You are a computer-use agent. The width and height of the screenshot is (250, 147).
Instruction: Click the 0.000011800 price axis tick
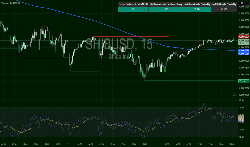[x=244, y=68]
